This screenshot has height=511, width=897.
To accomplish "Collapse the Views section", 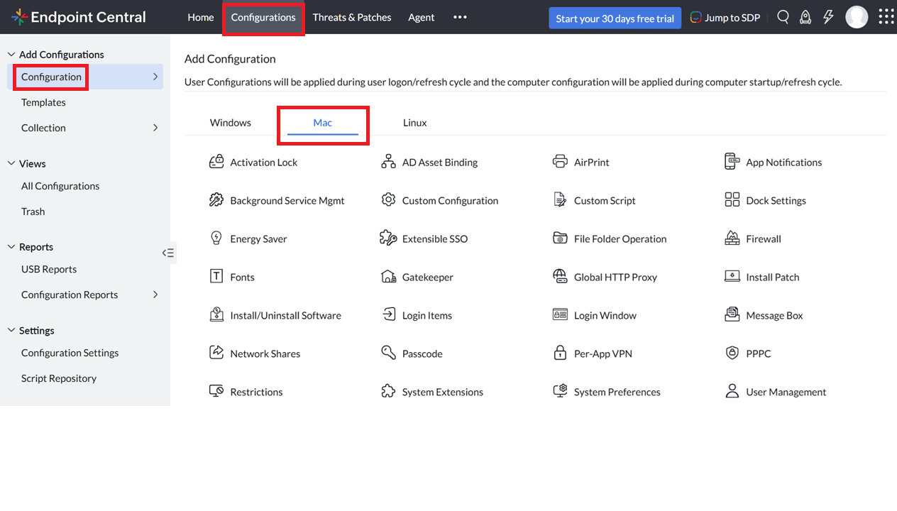I will 11,163.
